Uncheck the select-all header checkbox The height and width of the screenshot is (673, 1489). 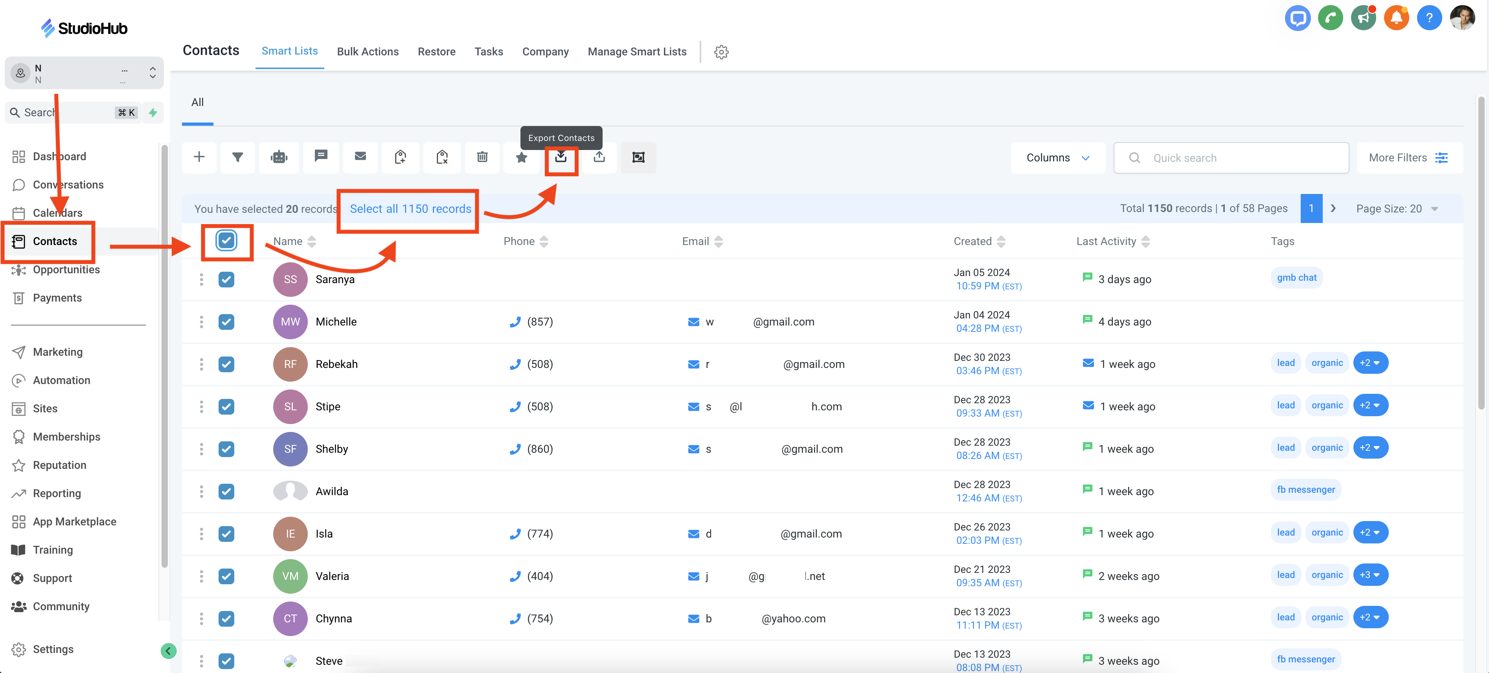coord(226,241)
